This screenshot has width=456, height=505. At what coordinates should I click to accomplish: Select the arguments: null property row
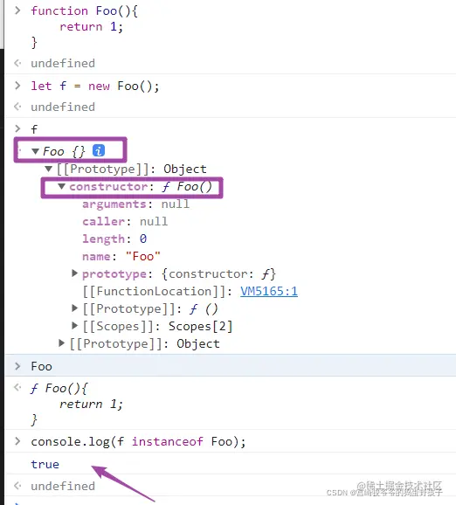tap(135, 204)
